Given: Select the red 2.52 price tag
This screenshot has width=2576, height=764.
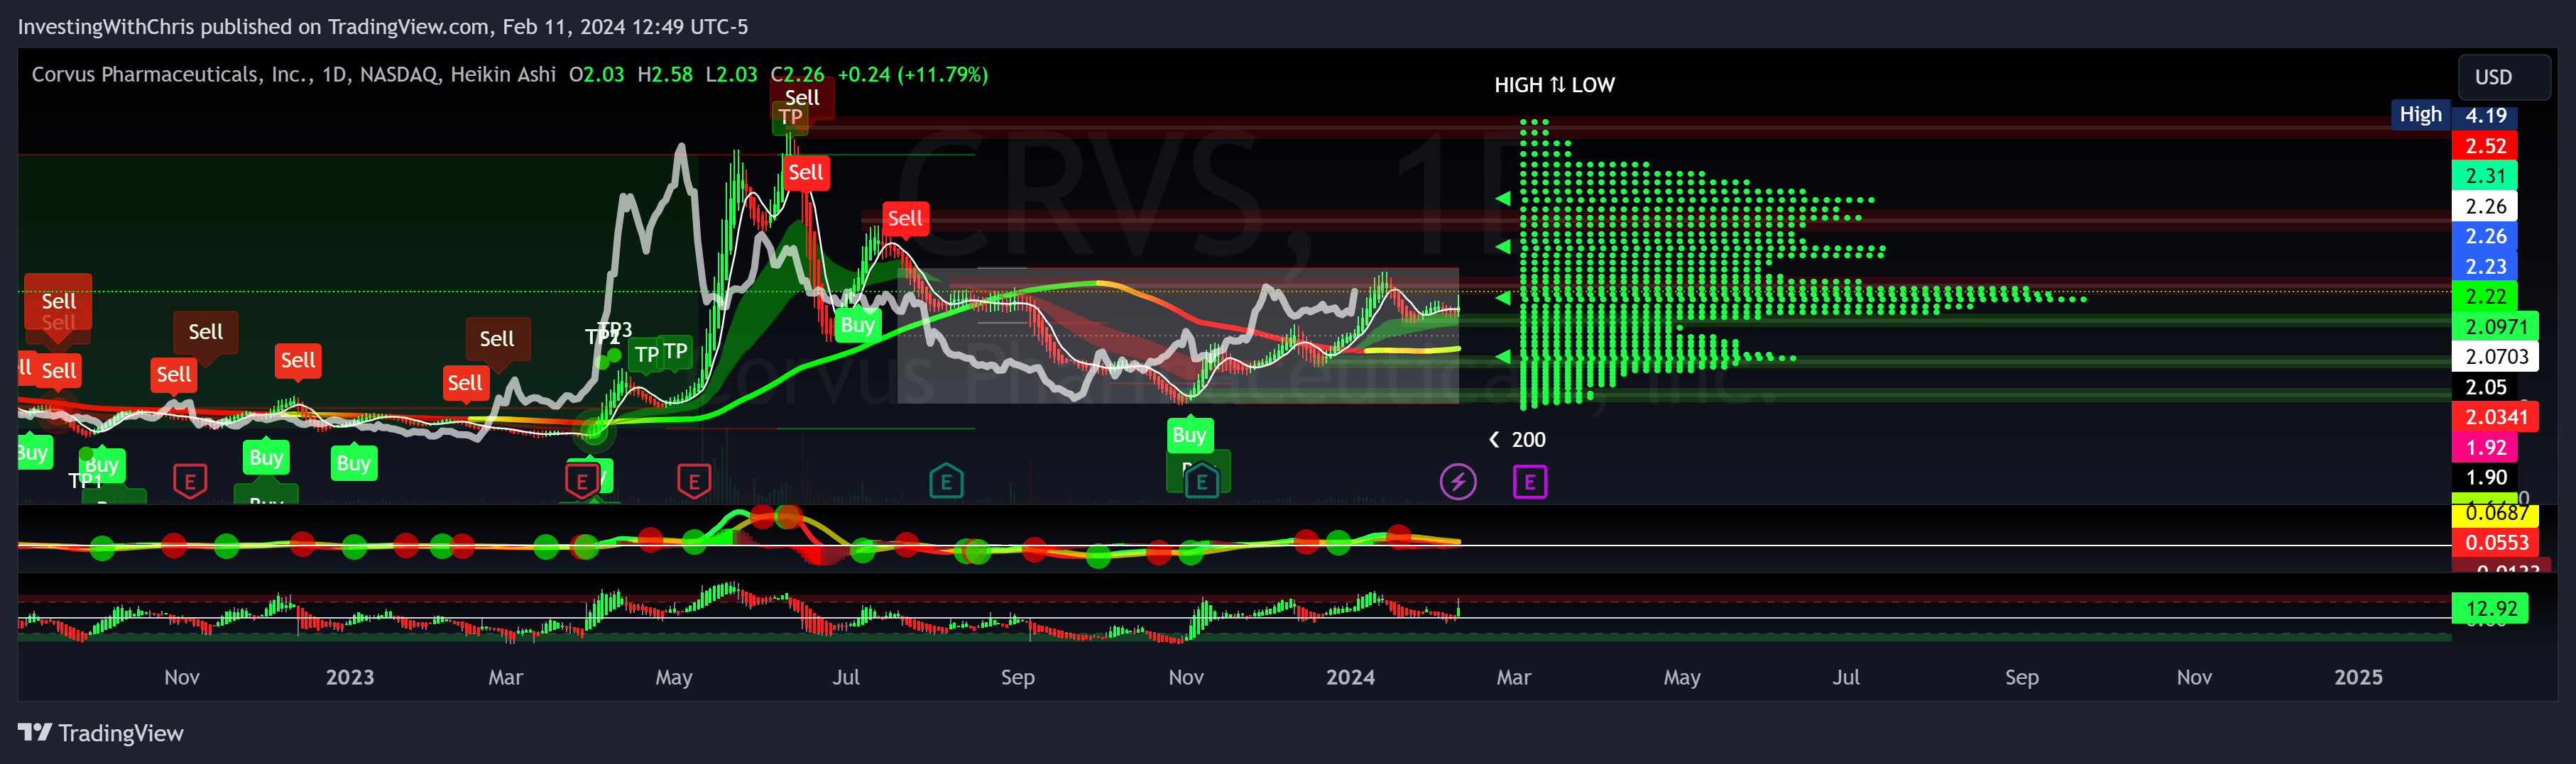Looking at the screenshot, I should tap(2485, 146).
